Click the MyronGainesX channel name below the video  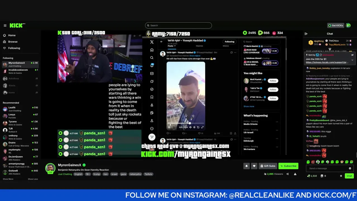pos(69,165)
